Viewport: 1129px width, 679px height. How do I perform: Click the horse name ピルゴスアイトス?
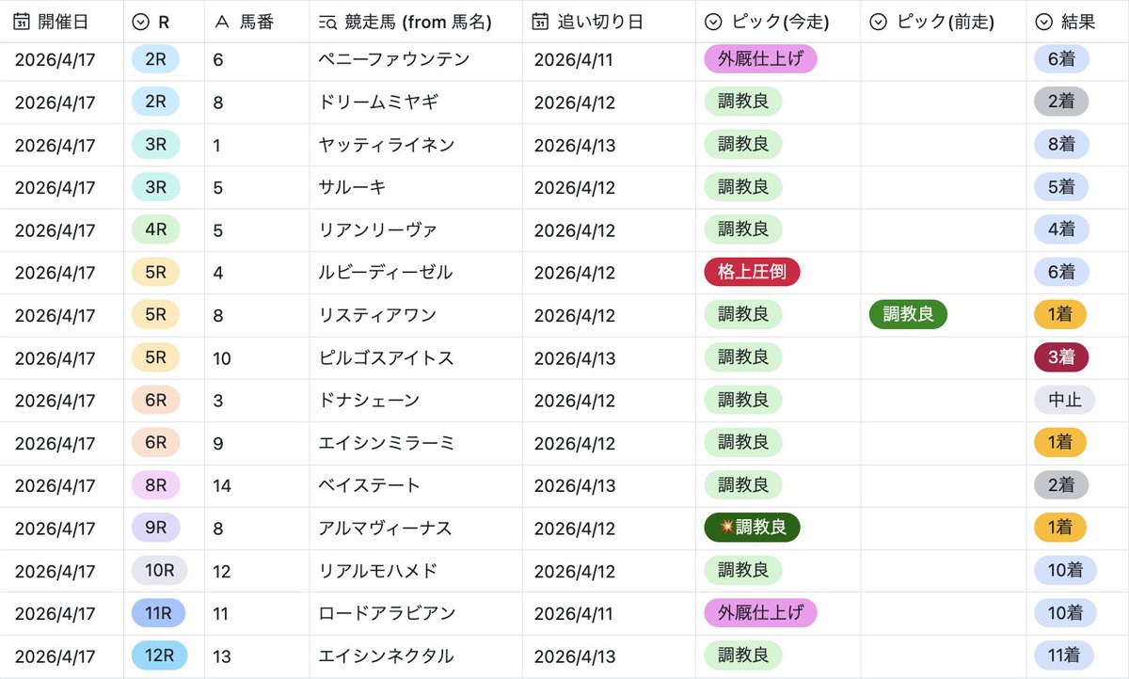(387, 358)
